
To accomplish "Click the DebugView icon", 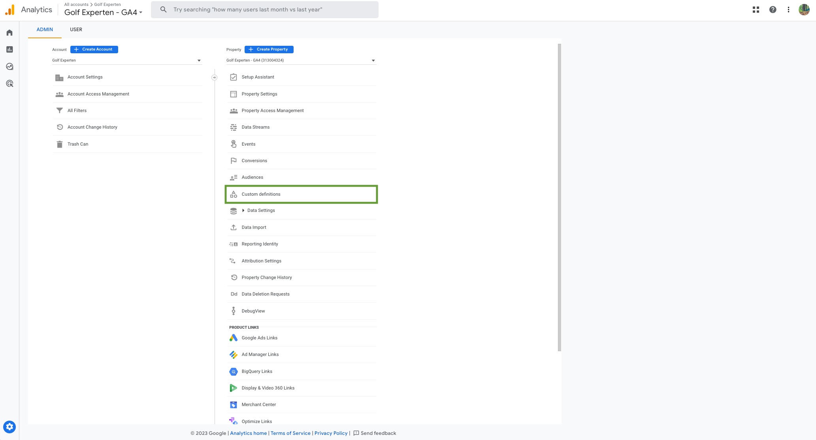I will click(x=234, y=311).
